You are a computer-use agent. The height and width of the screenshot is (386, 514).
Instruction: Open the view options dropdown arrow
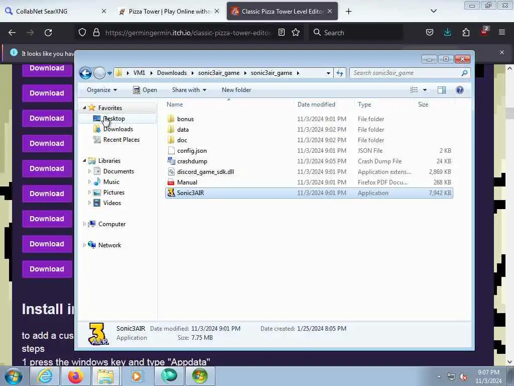(425, 90)
